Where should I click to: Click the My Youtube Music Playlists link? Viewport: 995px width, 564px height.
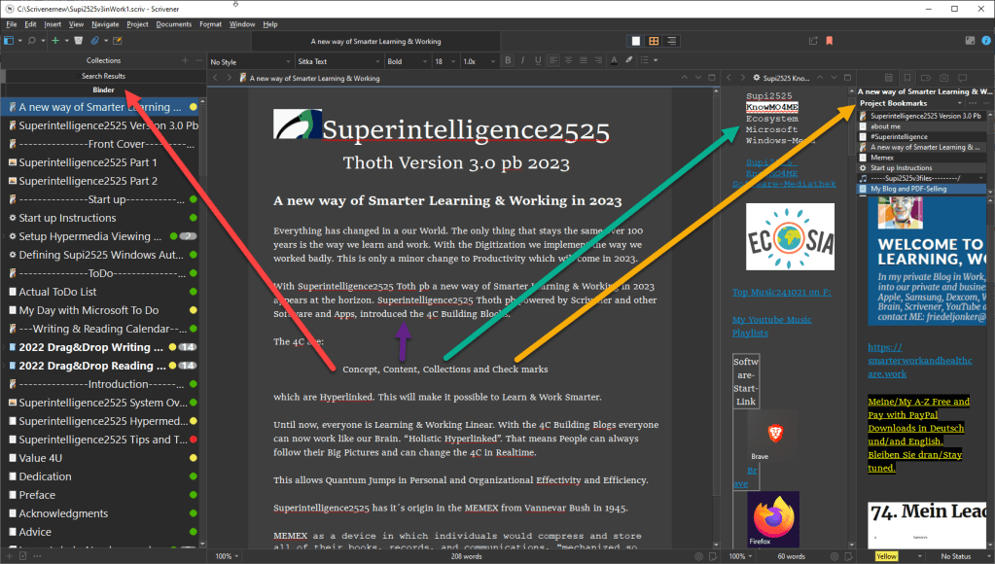758,326
